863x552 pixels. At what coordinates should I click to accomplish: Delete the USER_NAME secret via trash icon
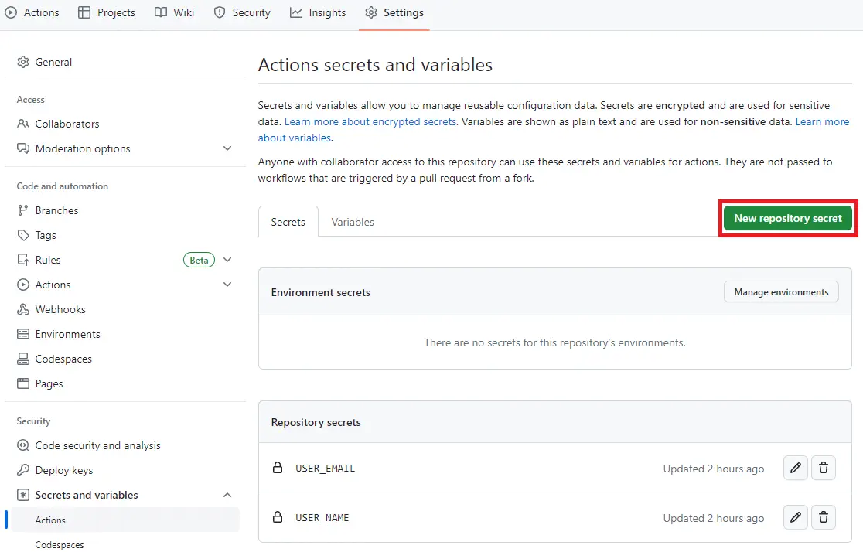coord(824,517)
